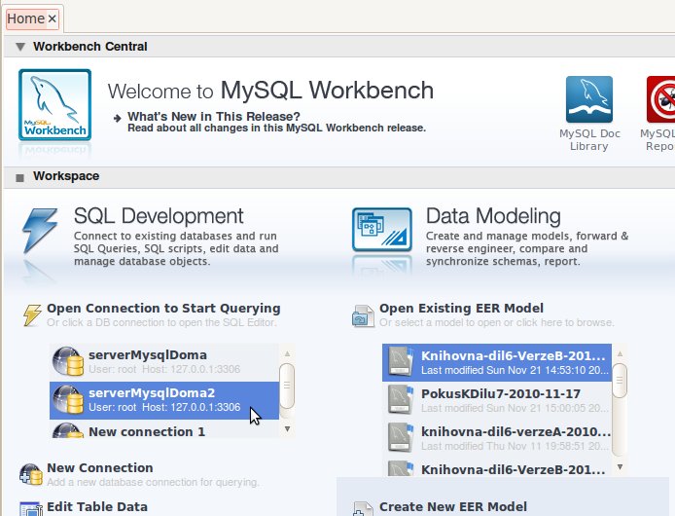Click the Edit Table Data icon

tap(31, 508)
